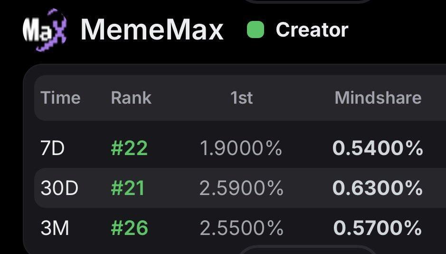Select the Creator label
This screenshot has height=254, width=446.
312,30
